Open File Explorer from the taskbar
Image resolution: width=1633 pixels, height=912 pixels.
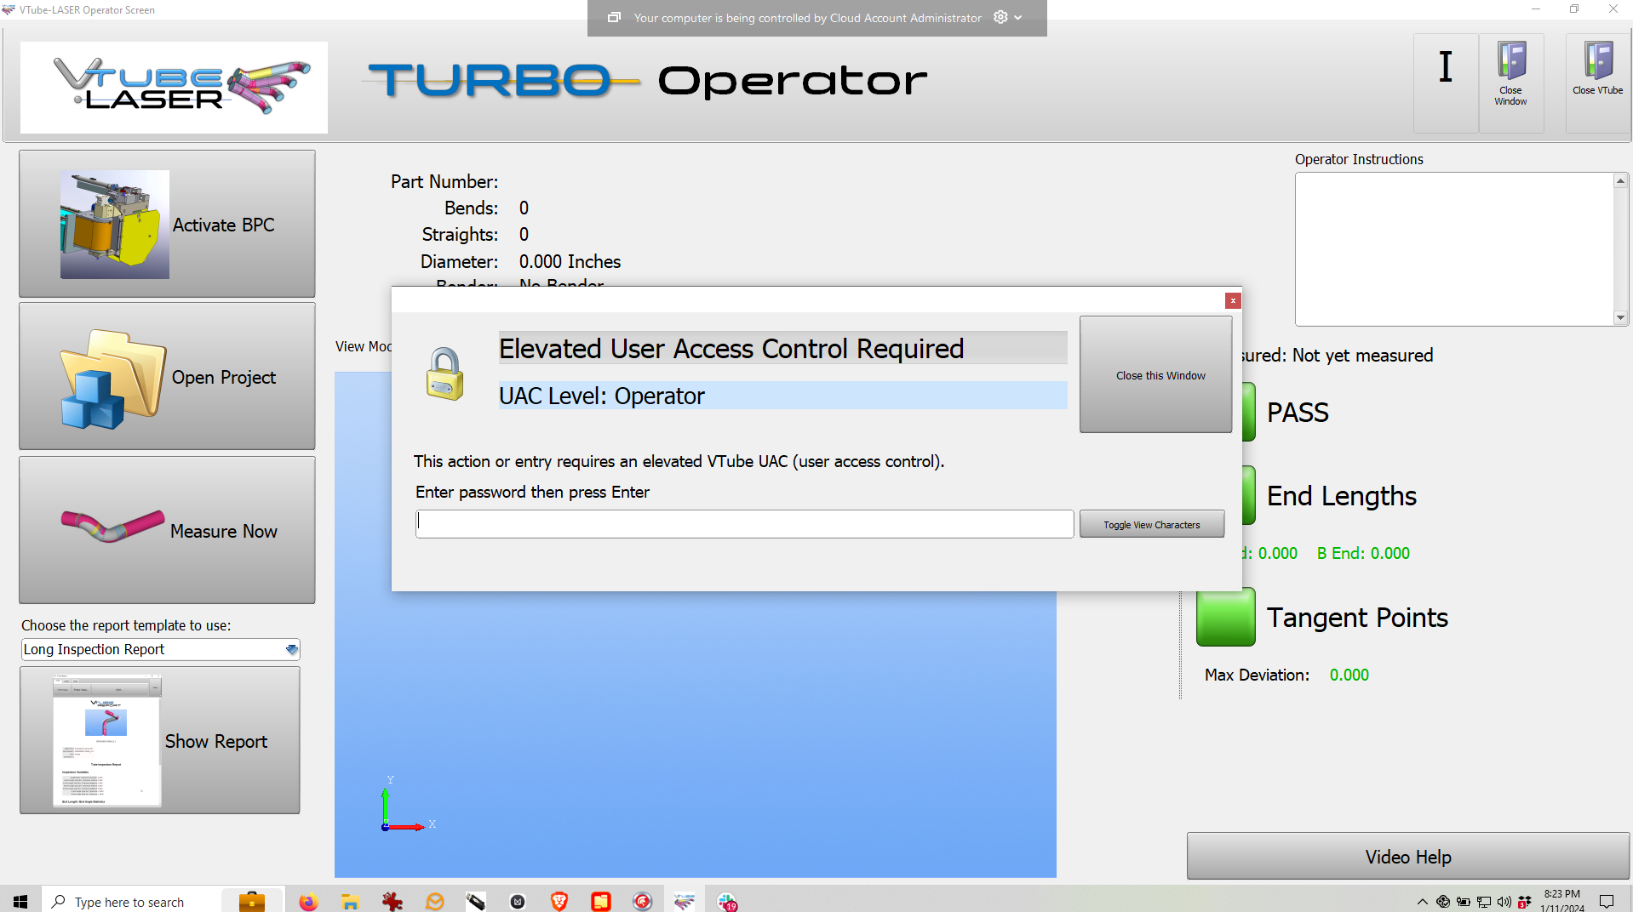(350, 901)
